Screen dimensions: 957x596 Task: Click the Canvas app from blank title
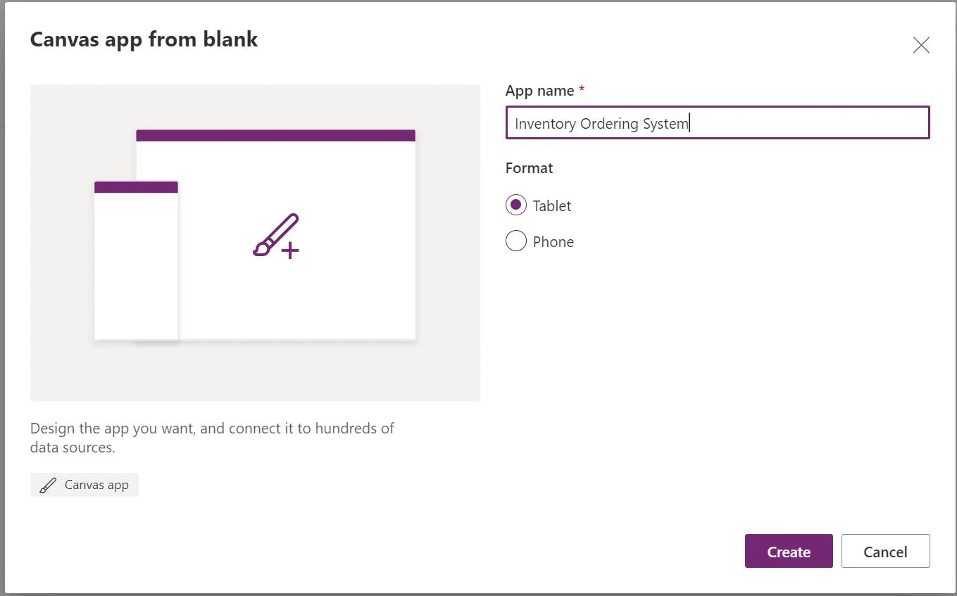(144, 39)
